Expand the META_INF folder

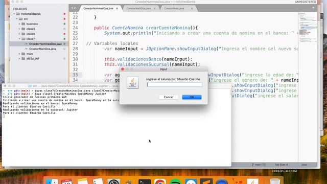pyautogui.click(x=19, y=59)
